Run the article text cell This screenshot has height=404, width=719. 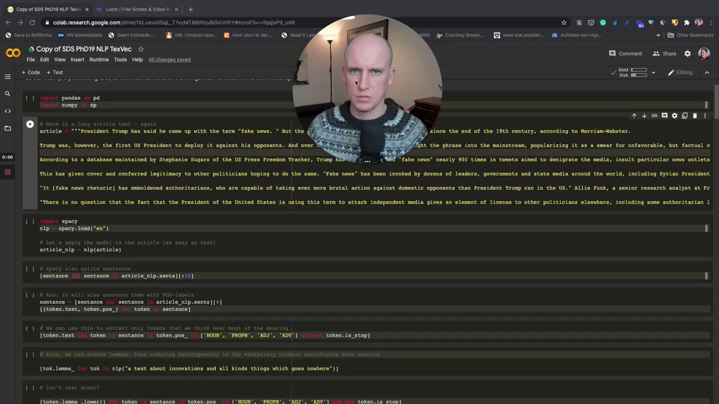coord(30,124)
